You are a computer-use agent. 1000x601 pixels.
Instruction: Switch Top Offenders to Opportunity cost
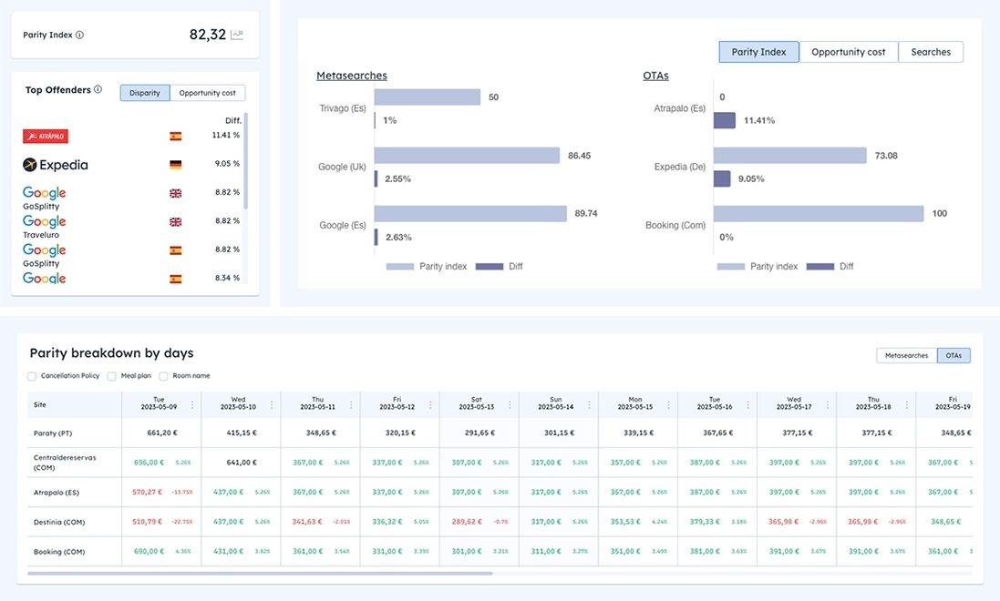(x=207, y=93)
